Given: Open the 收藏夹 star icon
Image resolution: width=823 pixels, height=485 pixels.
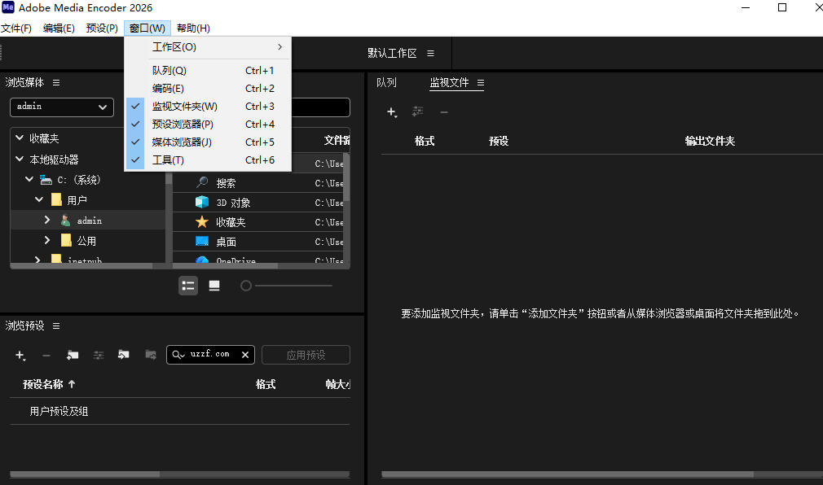Looking at the screenshot, I should (x=202, y=222).
